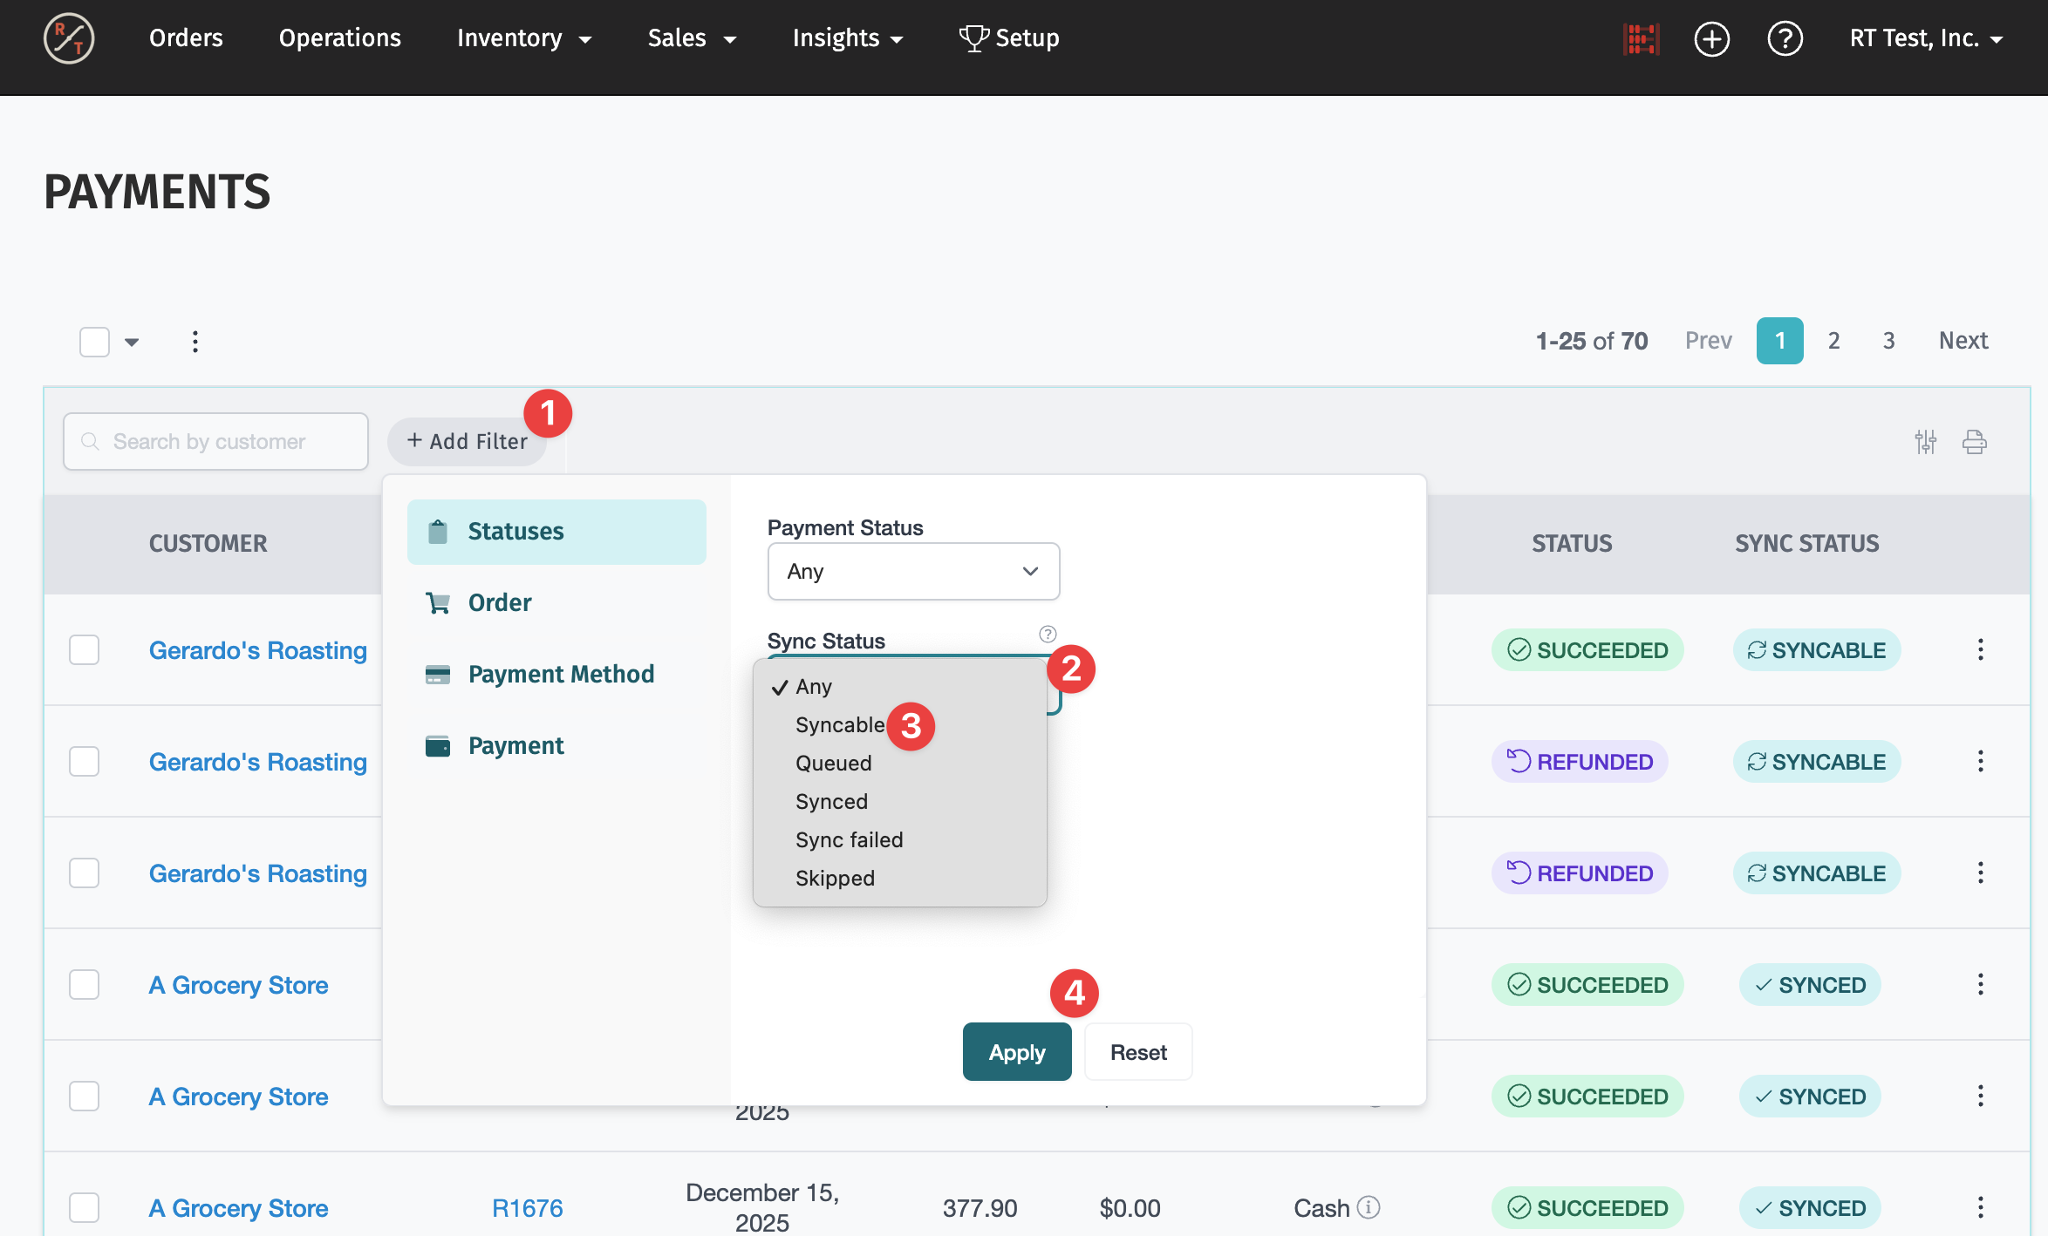Click the RT logo home icon
The height and width of the screenshot is (1236, 2048).
click(x=69, y=39)
